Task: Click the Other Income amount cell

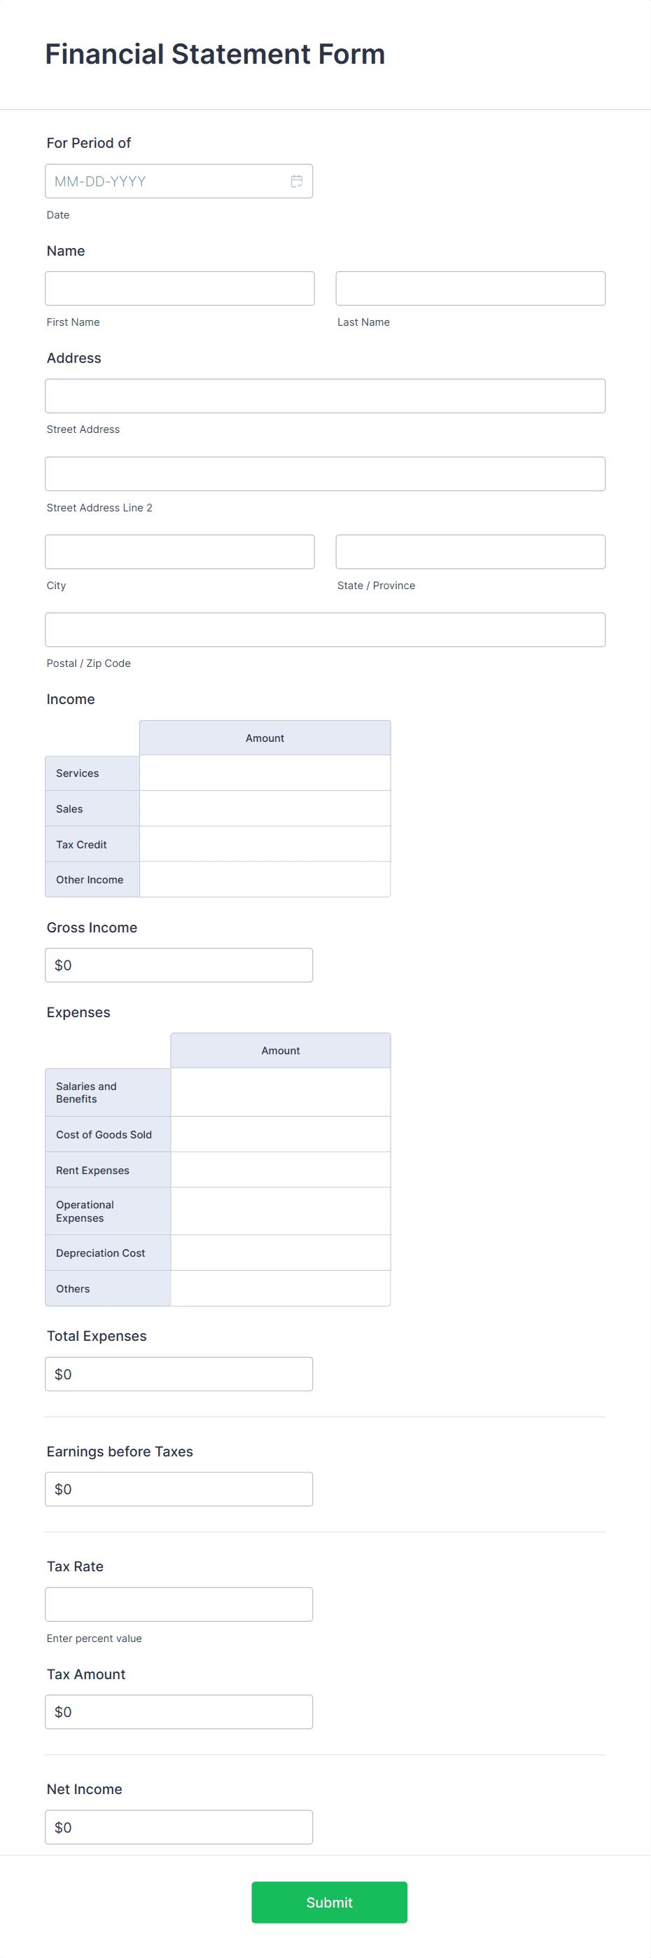Action: 265,878
